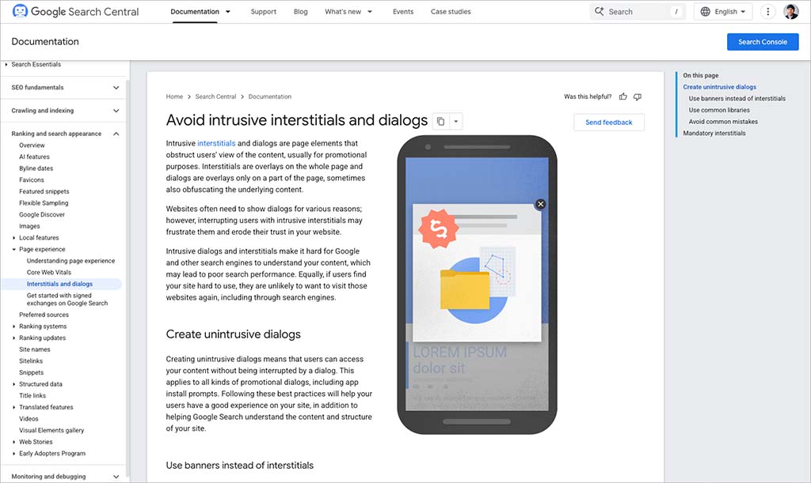Click the phone interstitial illustration image
This screenshot has height=483, width=811.
477,285
